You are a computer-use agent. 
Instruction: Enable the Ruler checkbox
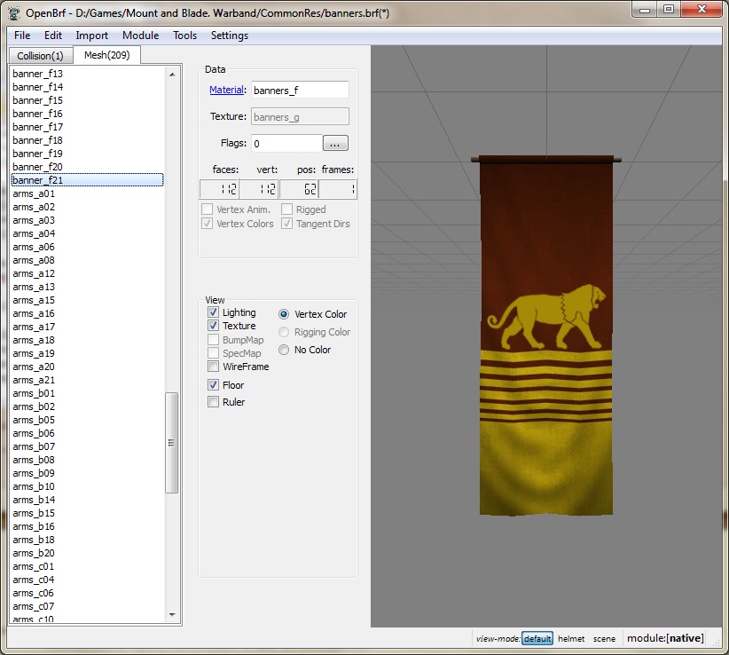pos(213,401)
